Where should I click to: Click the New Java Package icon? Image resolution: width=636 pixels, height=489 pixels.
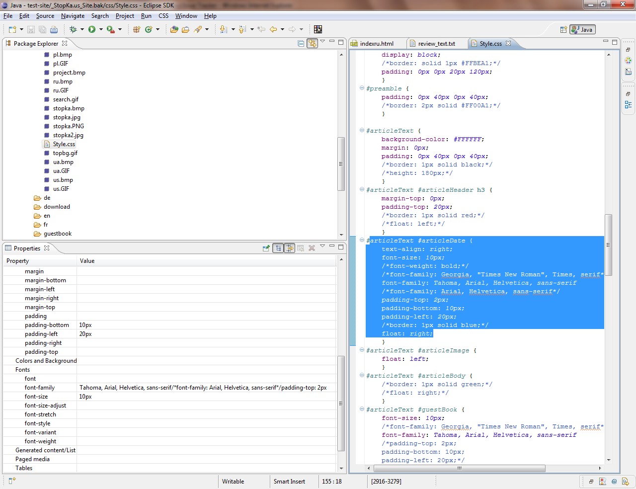pos(137,30)
